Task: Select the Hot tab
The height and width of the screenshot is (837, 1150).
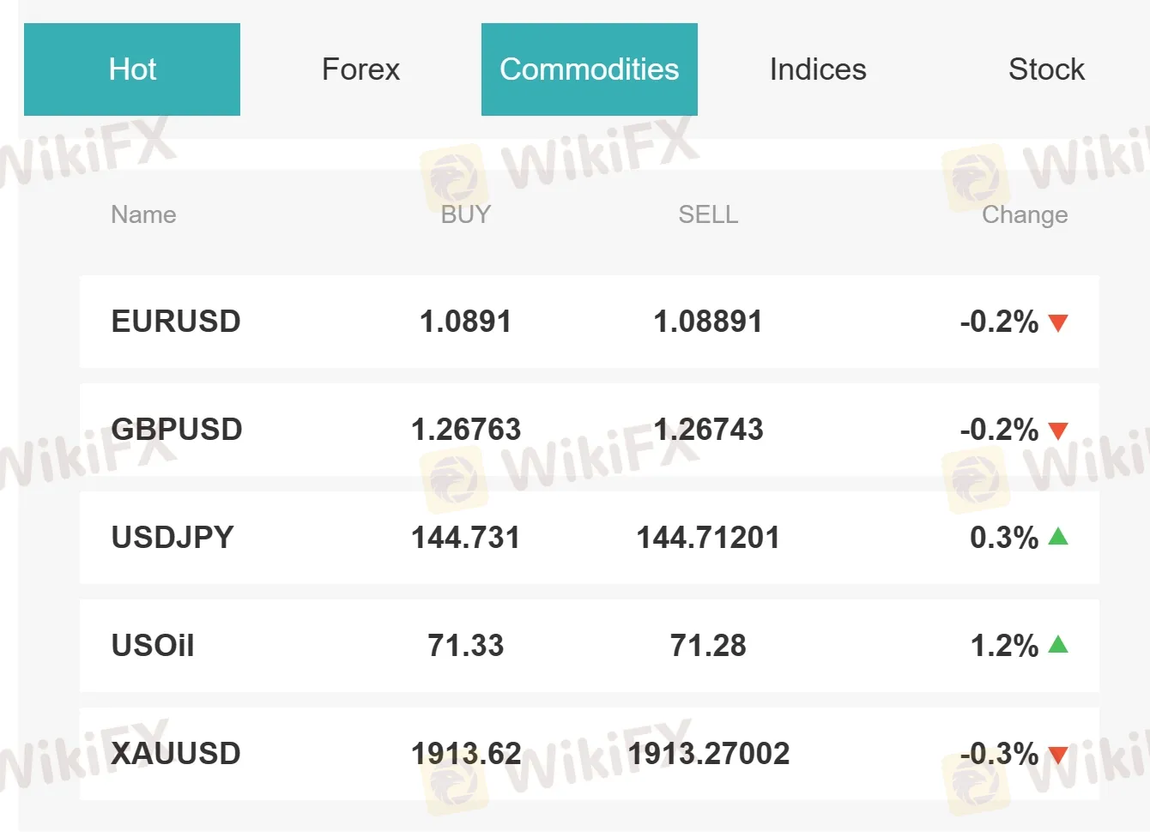Action: coord(132,69)
